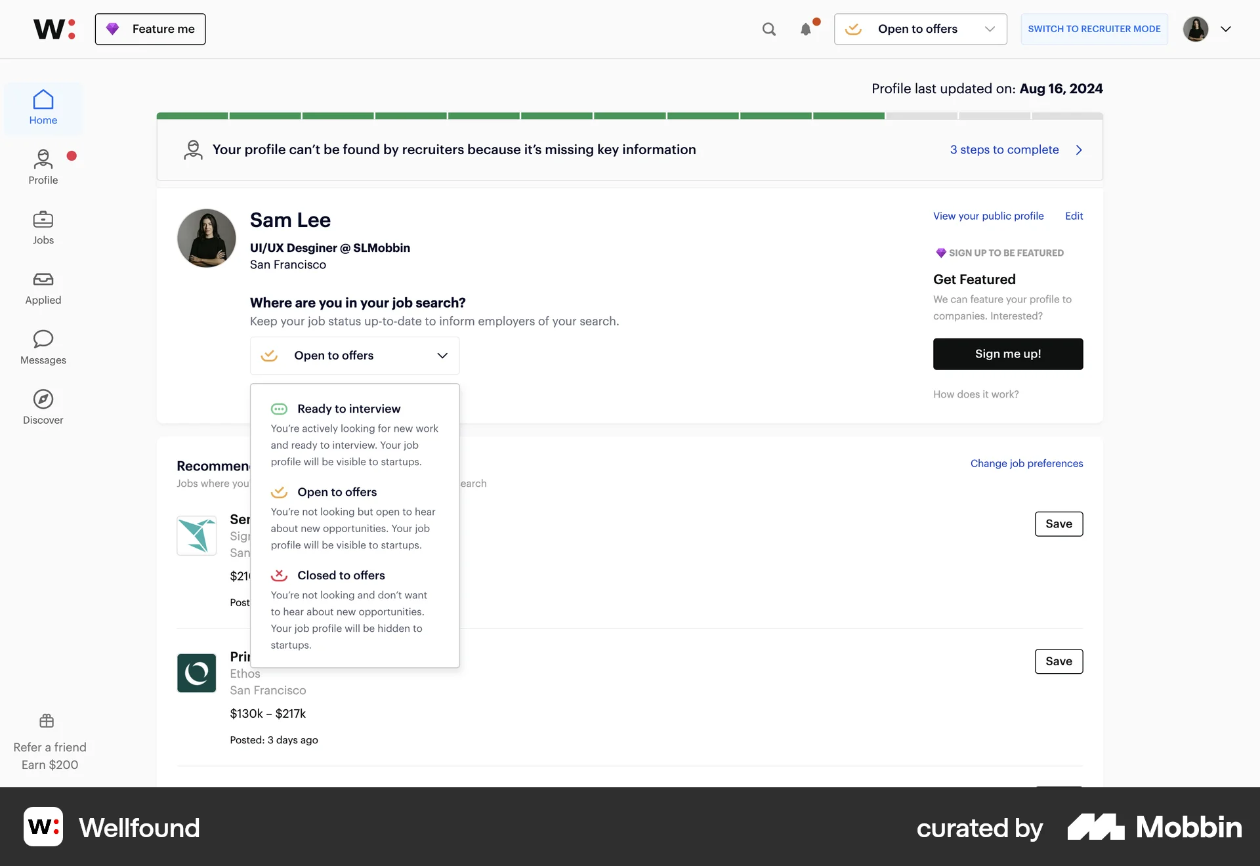Select Open to offers in the status list
Image resolution: width=1260 pixels, height=866 pixels.
click(337, 491)
